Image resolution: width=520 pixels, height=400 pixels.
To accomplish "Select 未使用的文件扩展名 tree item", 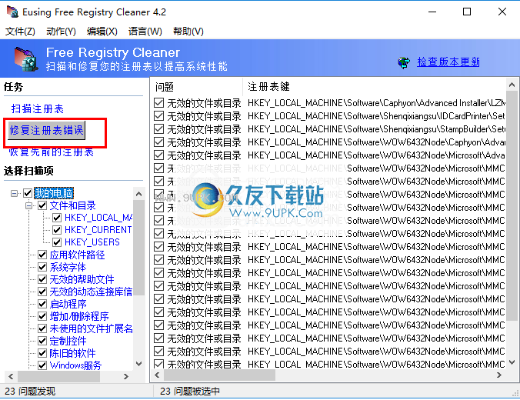I will (92, 328).
